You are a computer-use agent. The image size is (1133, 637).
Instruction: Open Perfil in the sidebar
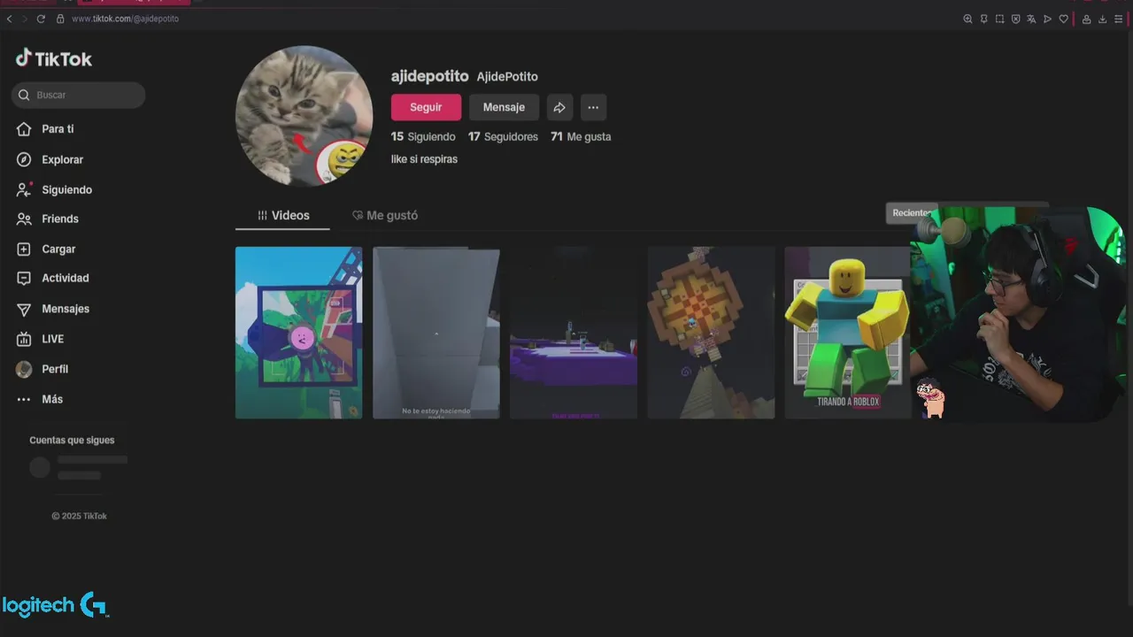click(x=54, y=369)
